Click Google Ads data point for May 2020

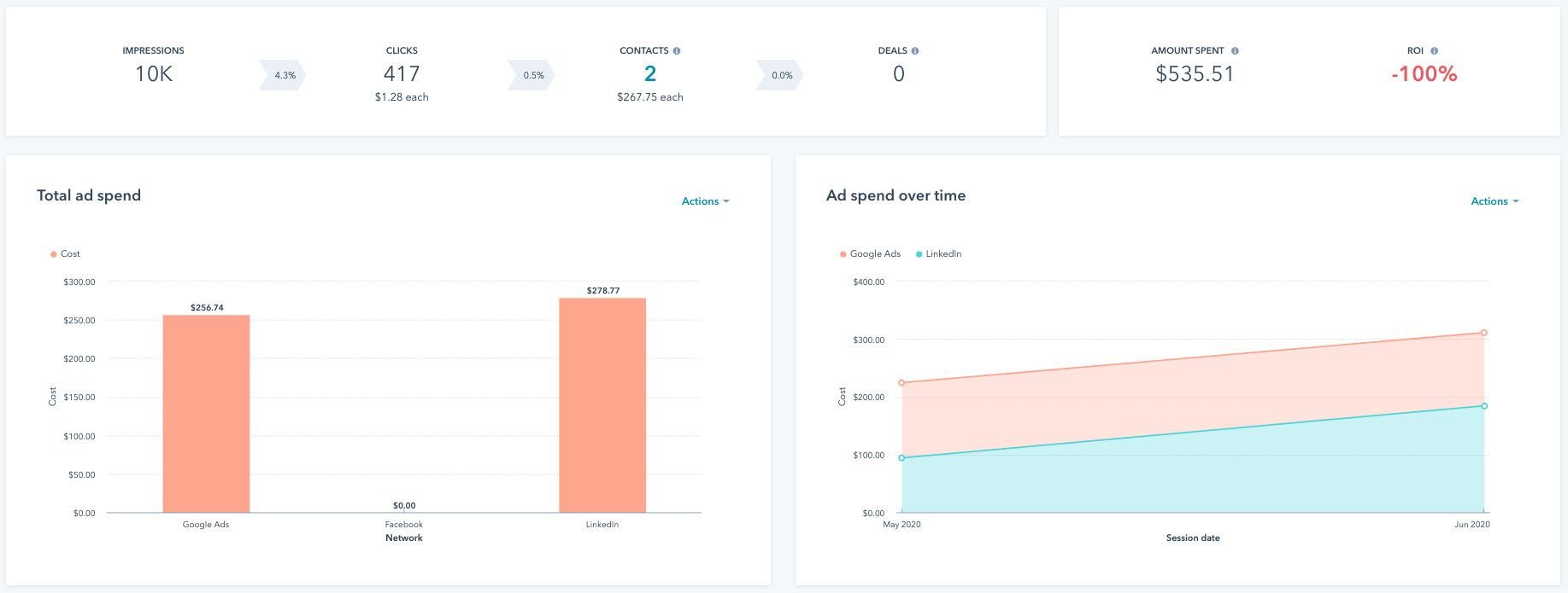(901, 383)
